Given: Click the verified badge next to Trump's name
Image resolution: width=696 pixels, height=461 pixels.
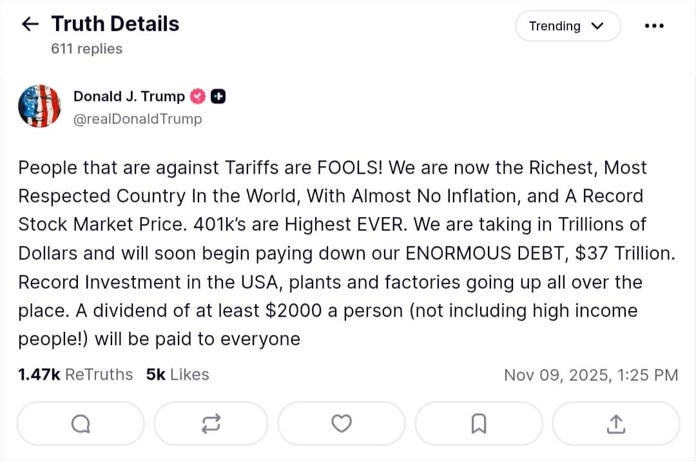Looking at the screenshot, I should 197,95.
